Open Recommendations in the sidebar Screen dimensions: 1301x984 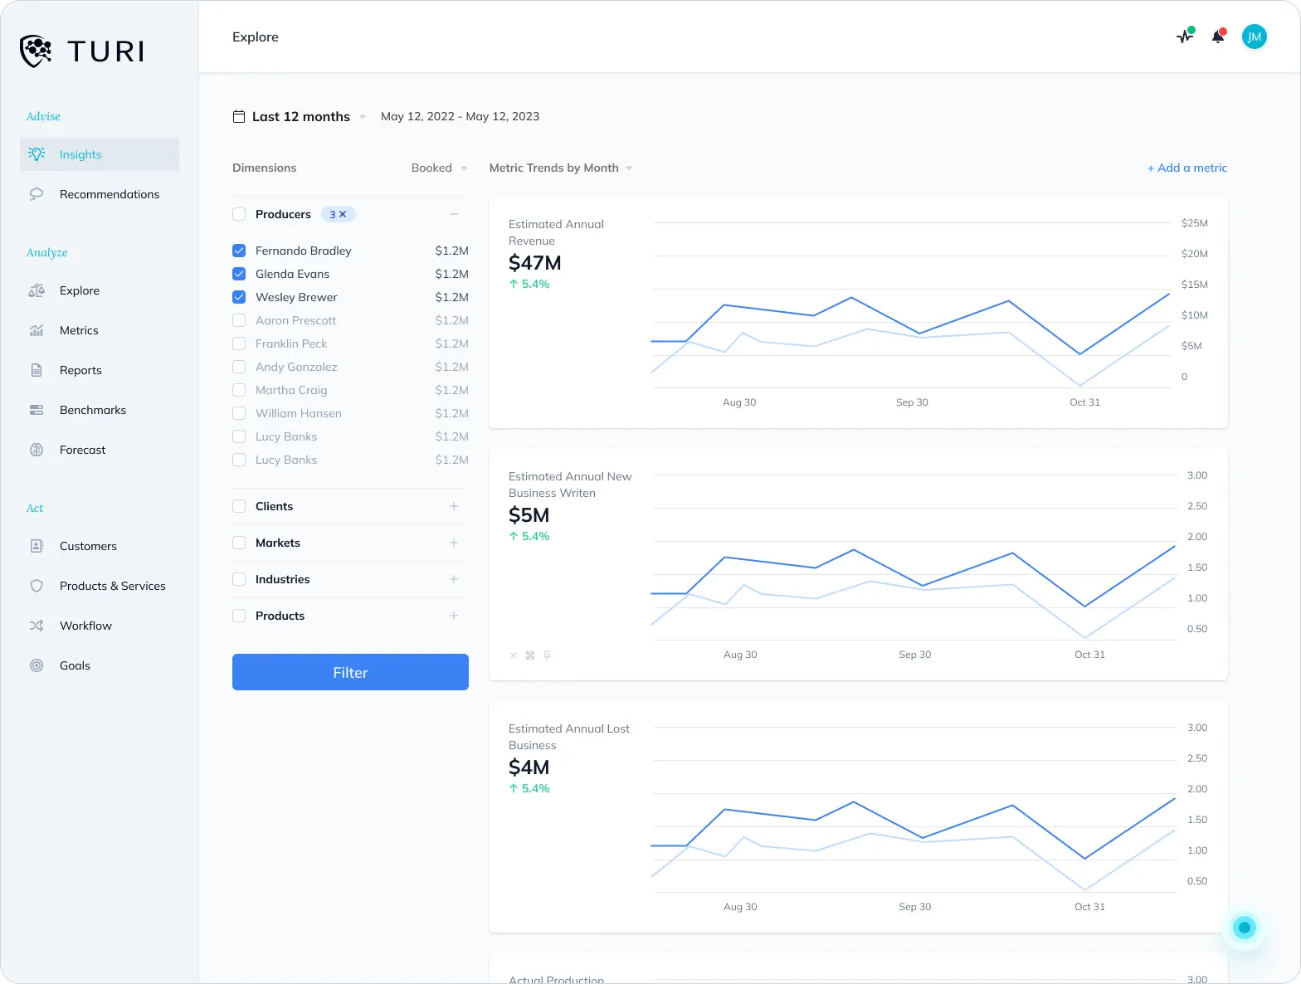(109, 194)
